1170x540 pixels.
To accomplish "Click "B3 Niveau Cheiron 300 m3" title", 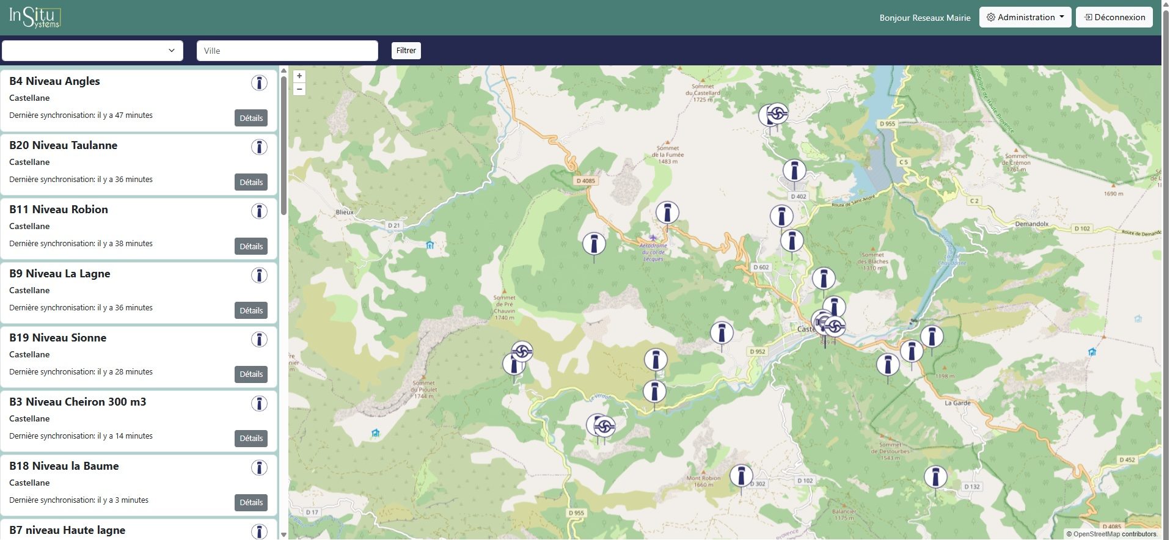I will click(78, 402).
